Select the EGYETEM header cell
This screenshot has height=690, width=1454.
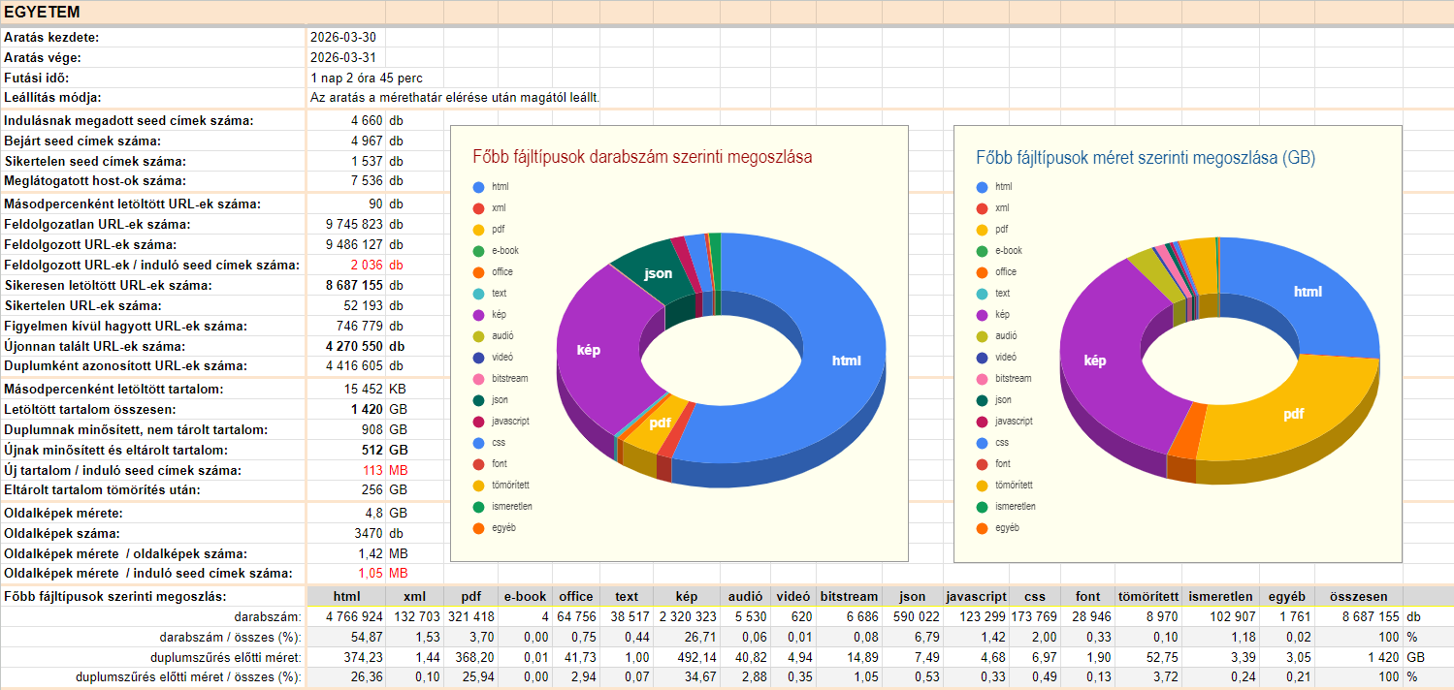[x=41, y=13]
